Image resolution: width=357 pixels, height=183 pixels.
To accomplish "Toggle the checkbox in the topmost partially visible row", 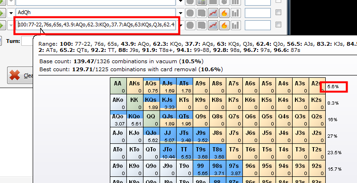I will 278,1.
